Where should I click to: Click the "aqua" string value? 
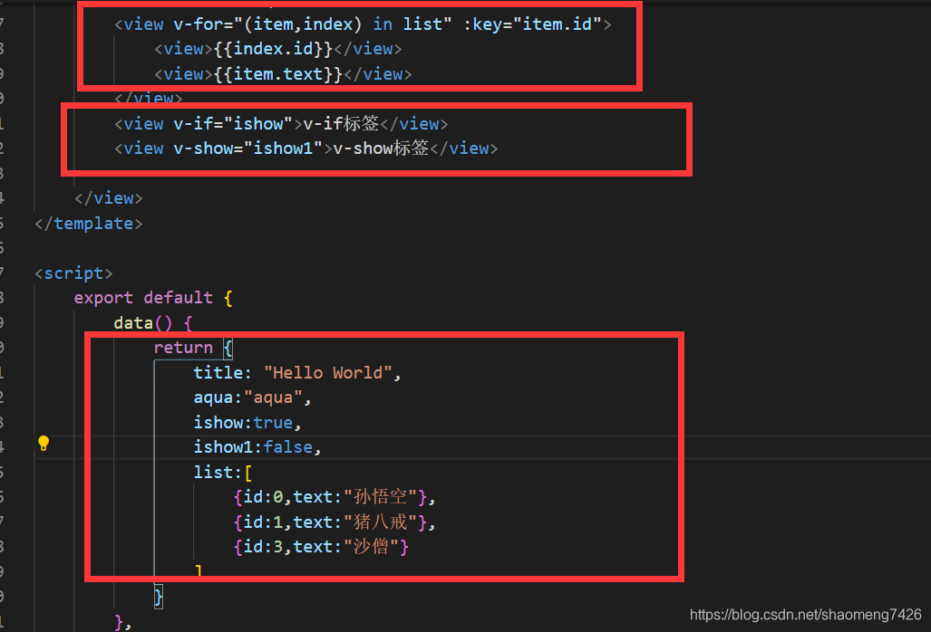(273, 397)
